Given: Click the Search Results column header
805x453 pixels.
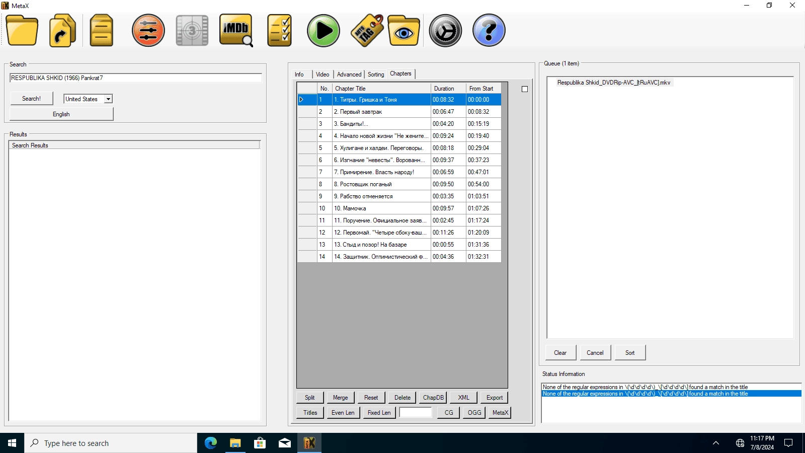Looking at the screenshot, I should [x=134, y=145].
